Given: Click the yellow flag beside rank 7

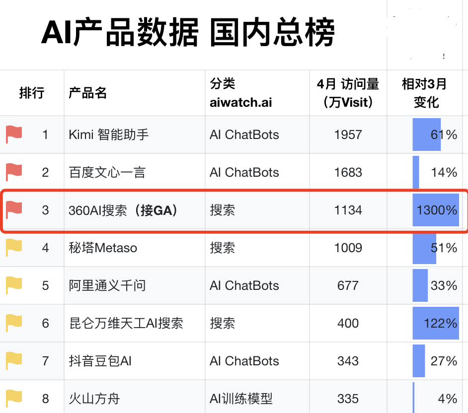Looking at the screenshot, I should click(x=14, y=361).
